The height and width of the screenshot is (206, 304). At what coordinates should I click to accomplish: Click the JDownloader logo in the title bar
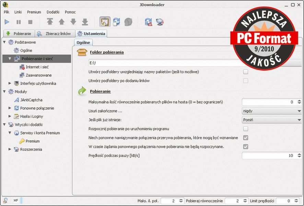point(5,4)
